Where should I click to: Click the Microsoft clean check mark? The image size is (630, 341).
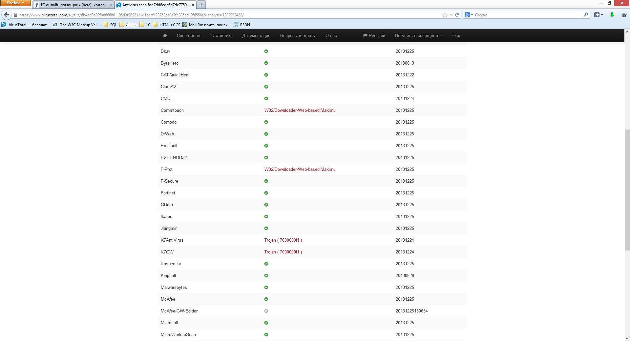266,323
